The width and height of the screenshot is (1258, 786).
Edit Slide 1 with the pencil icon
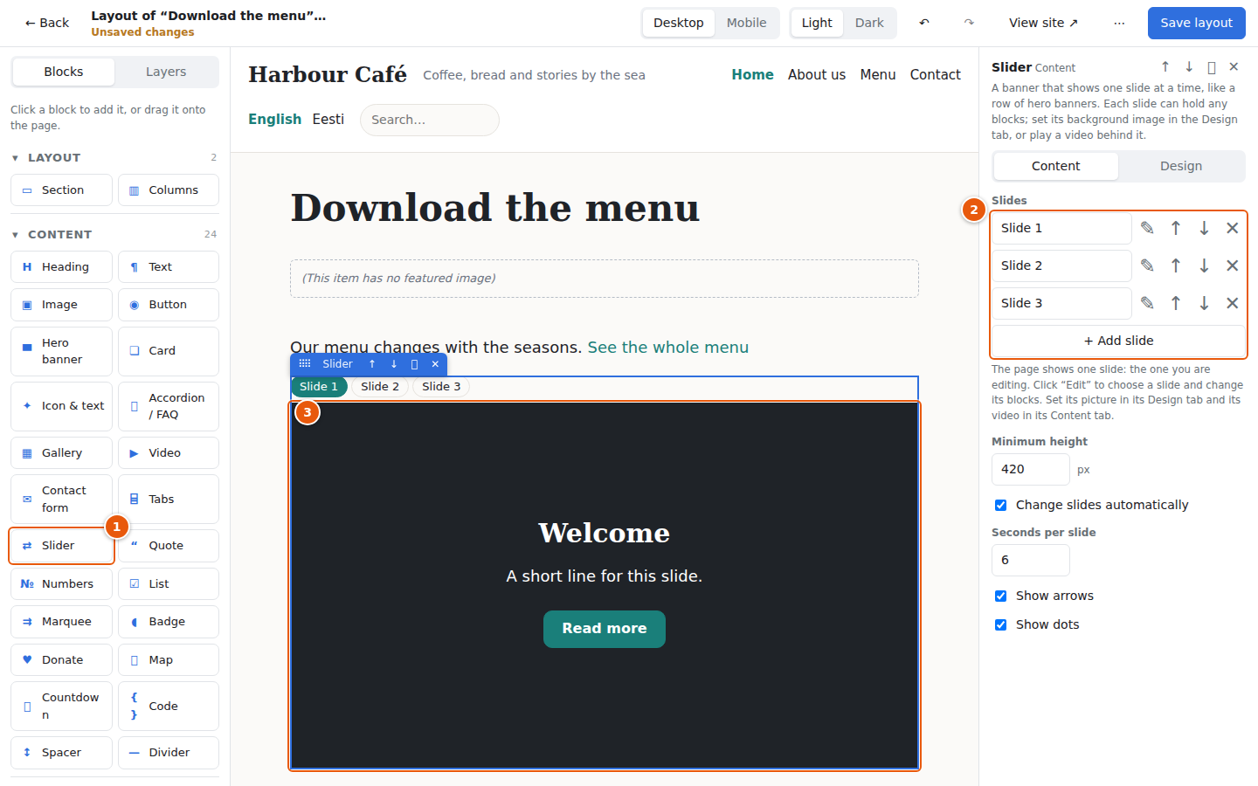[1147, 228]
